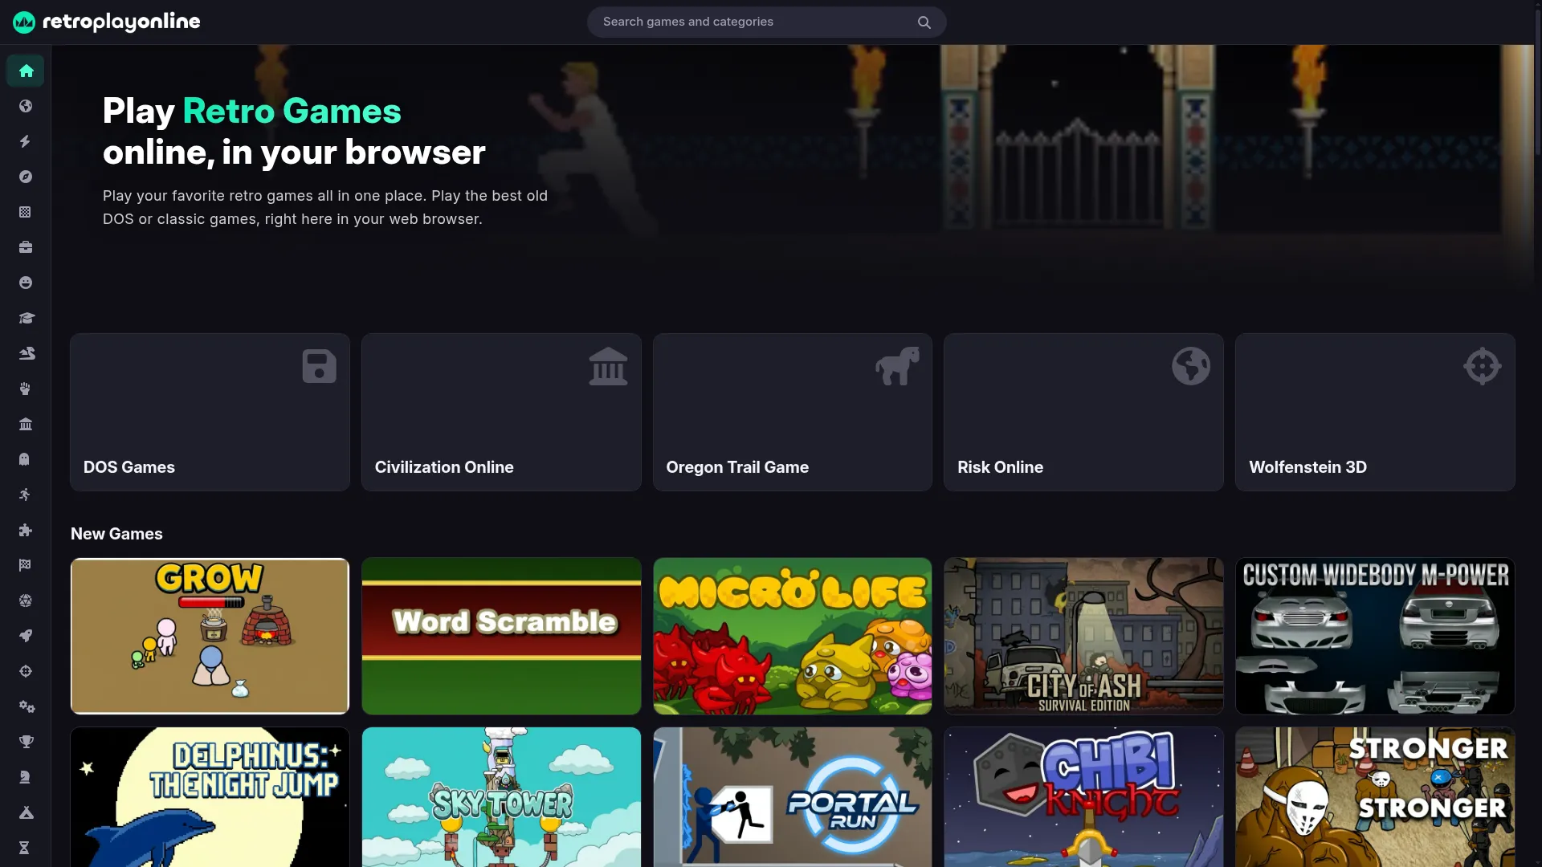This screenshot has width=1542, height=867.
Task: Open the double gears sidebar icon
Action: (26, 706)
